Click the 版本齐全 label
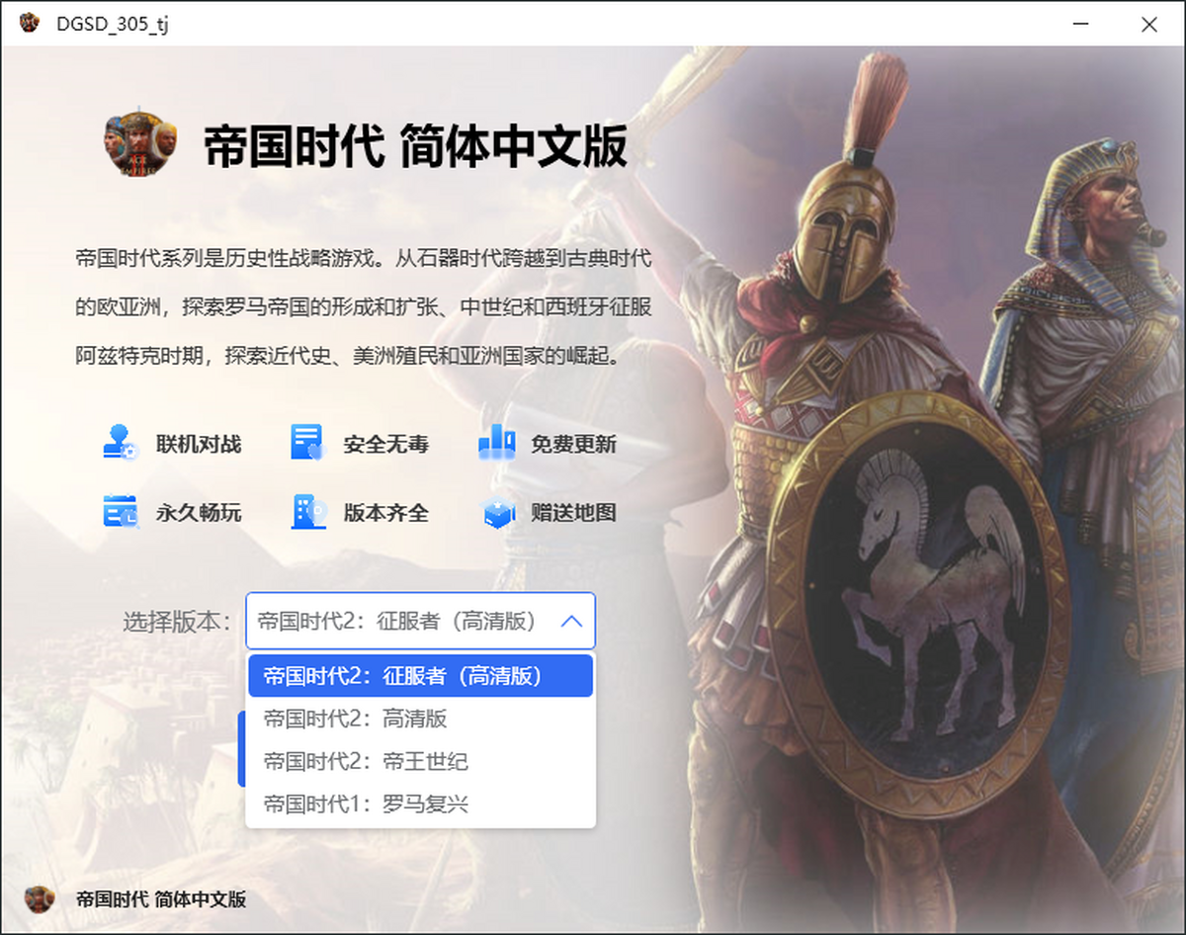Screen dimensions: 1186x935 pos(386,513)
